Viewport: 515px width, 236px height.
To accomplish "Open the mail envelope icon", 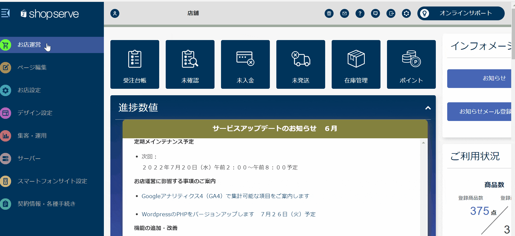I will point(344,13).
